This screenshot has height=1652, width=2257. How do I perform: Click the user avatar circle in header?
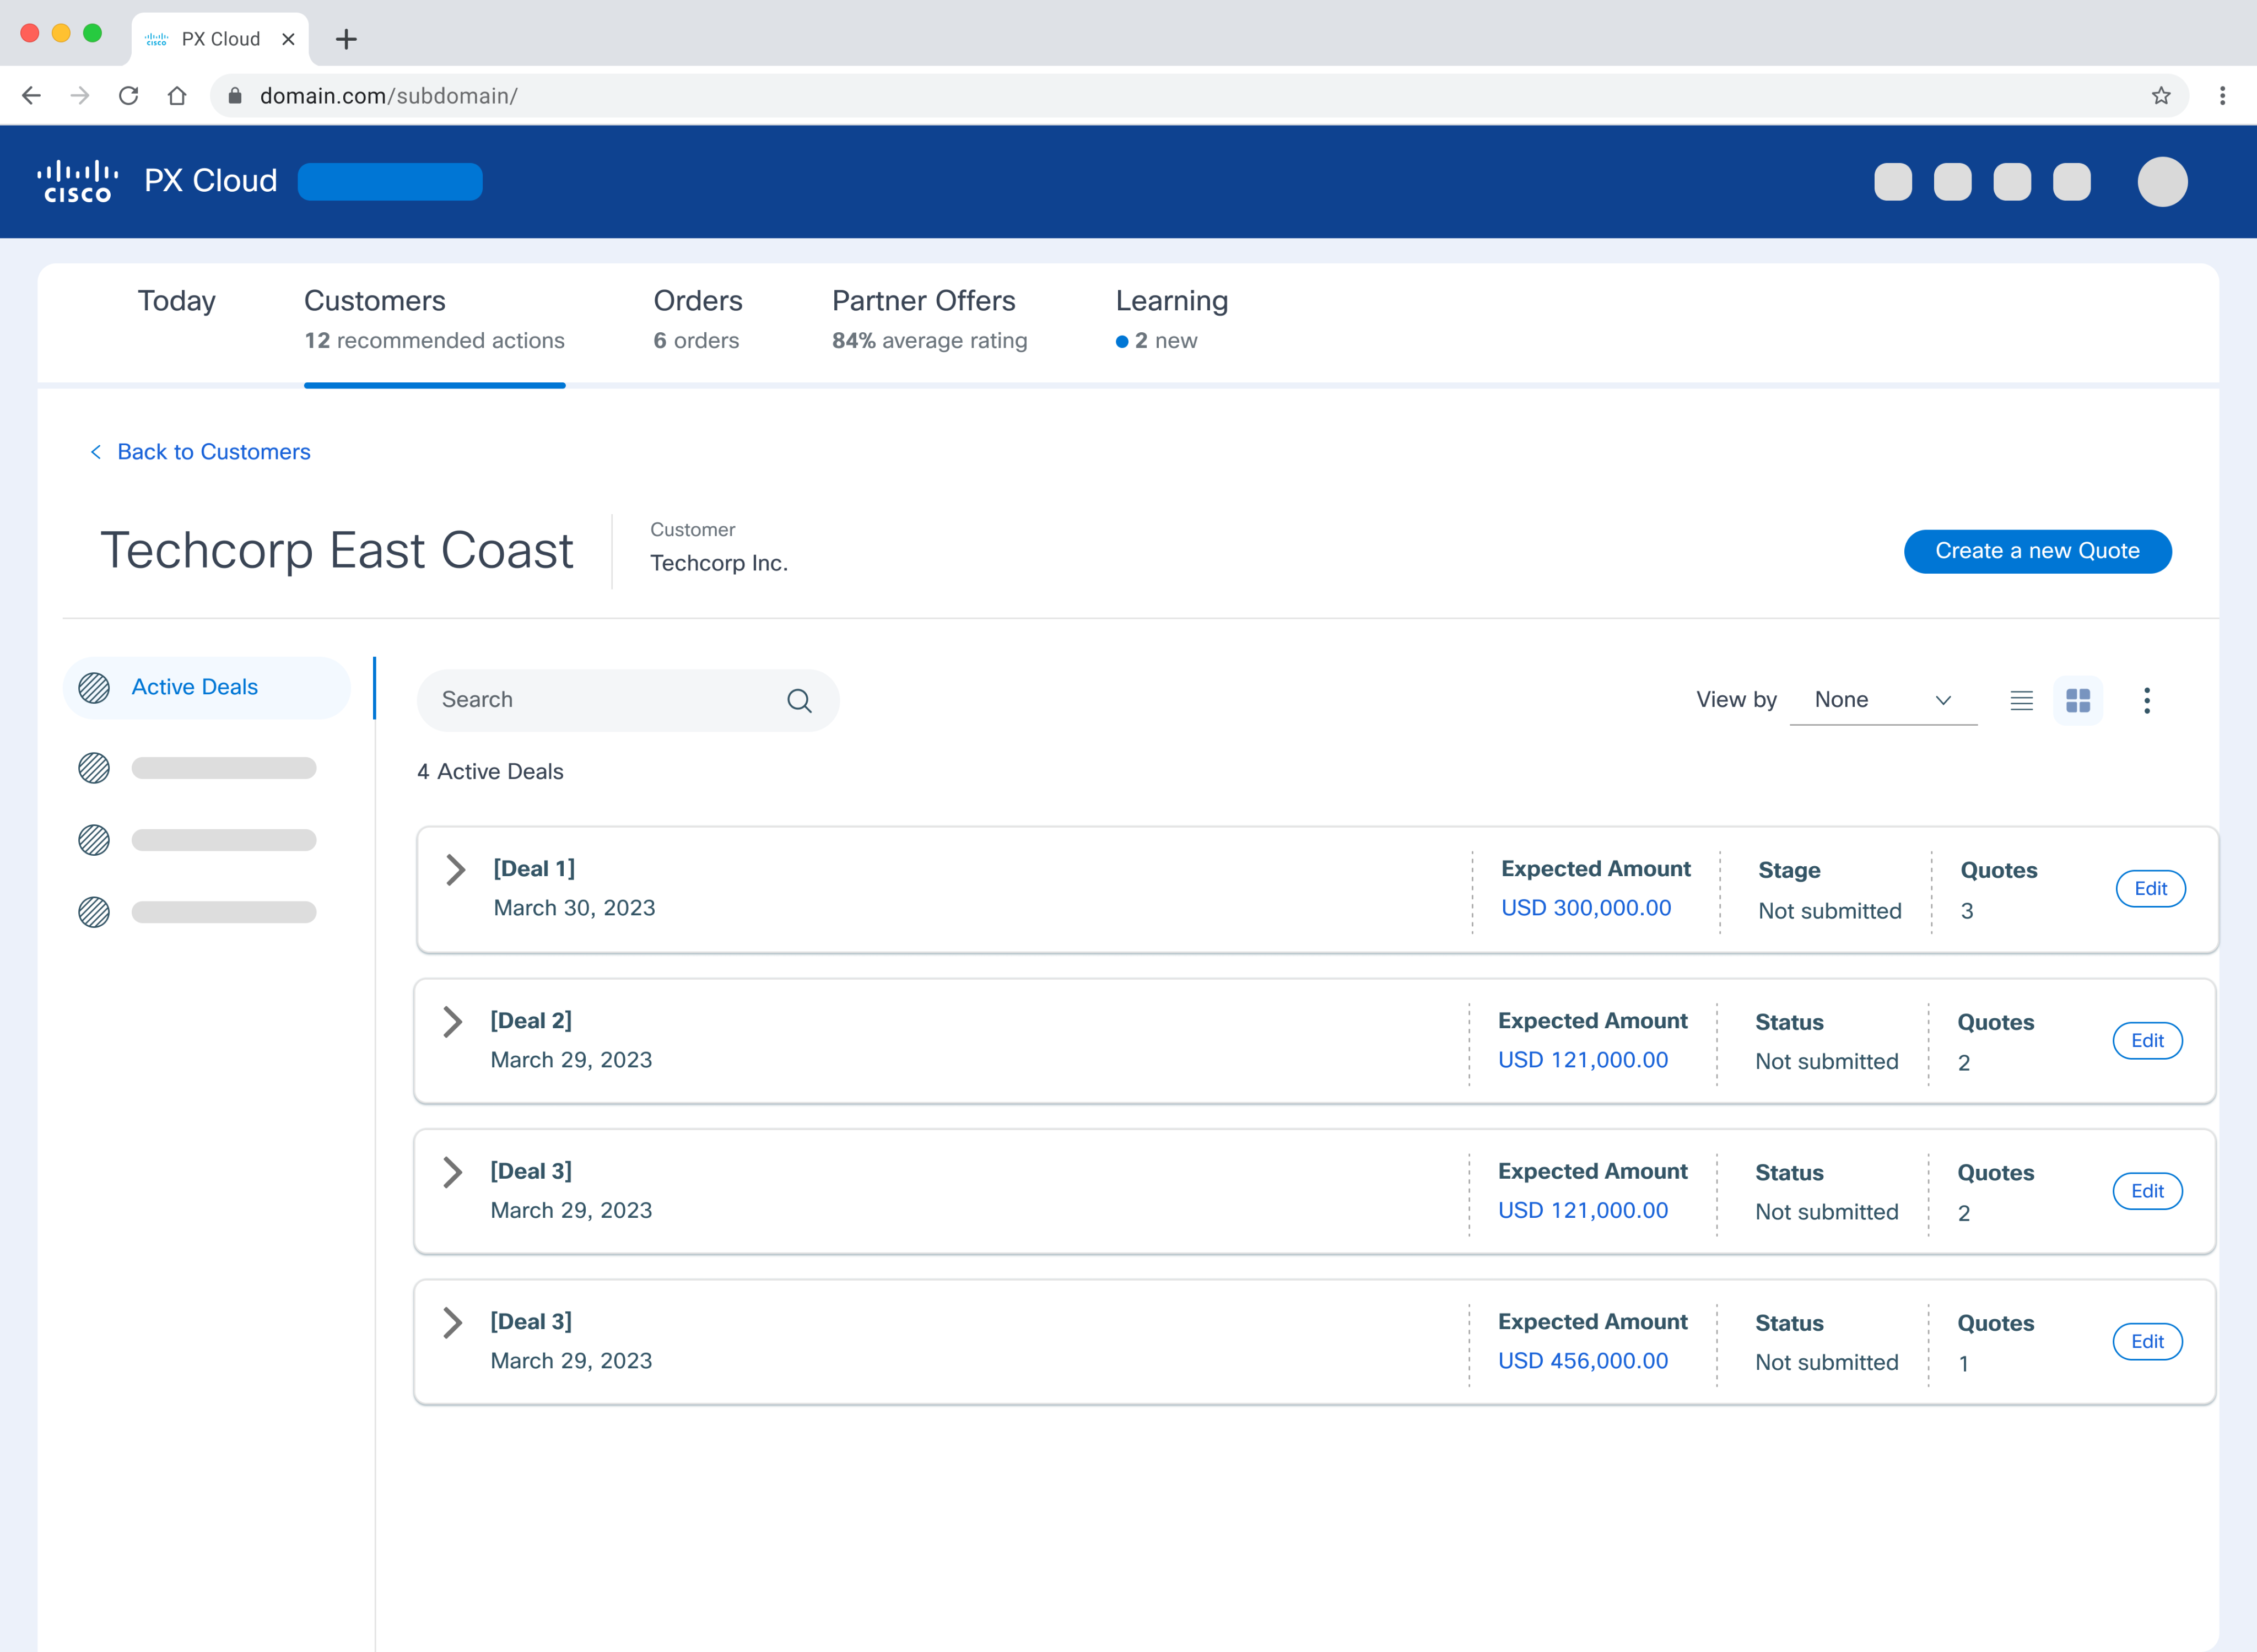2162,182
